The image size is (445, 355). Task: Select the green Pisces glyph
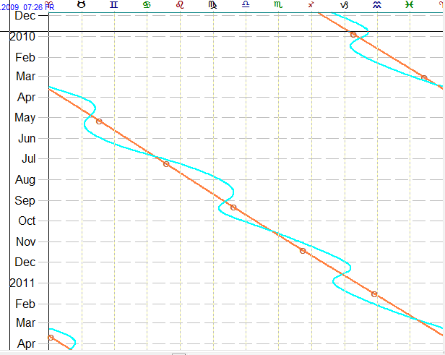[x=410, y=5]
